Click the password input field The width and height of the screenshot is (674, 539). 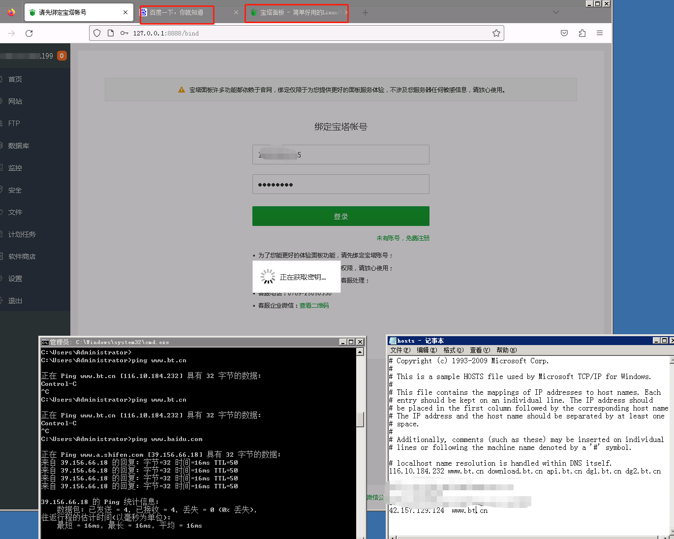pyautogui.click(x=341, y=184)
